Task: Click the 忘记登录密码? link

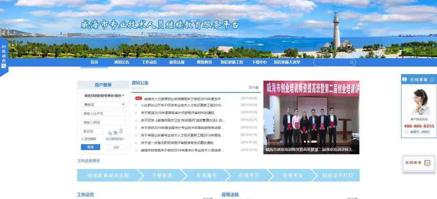Action: tap(115, 139)
